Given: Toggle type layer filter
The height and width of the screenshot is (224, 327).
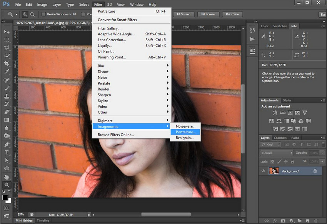Looking at the screenshot, I should (301, 144).
